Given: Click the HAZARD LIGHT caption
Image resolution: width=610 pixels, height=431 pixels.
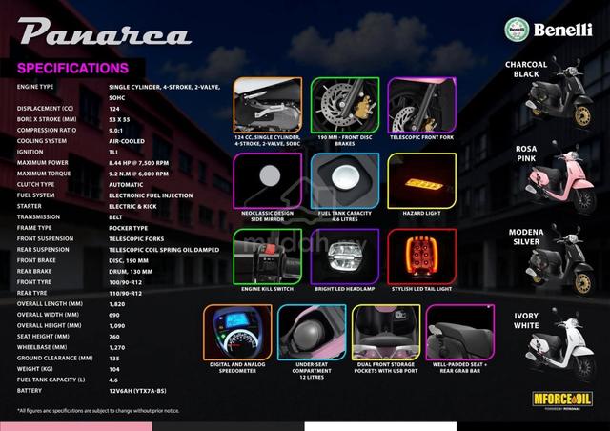Looking at the screenshot, I should (x=421, y=214).
